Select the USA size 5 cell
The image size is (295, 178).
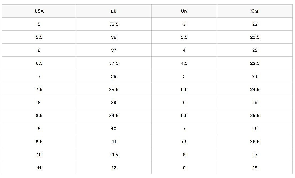[39, 24]
